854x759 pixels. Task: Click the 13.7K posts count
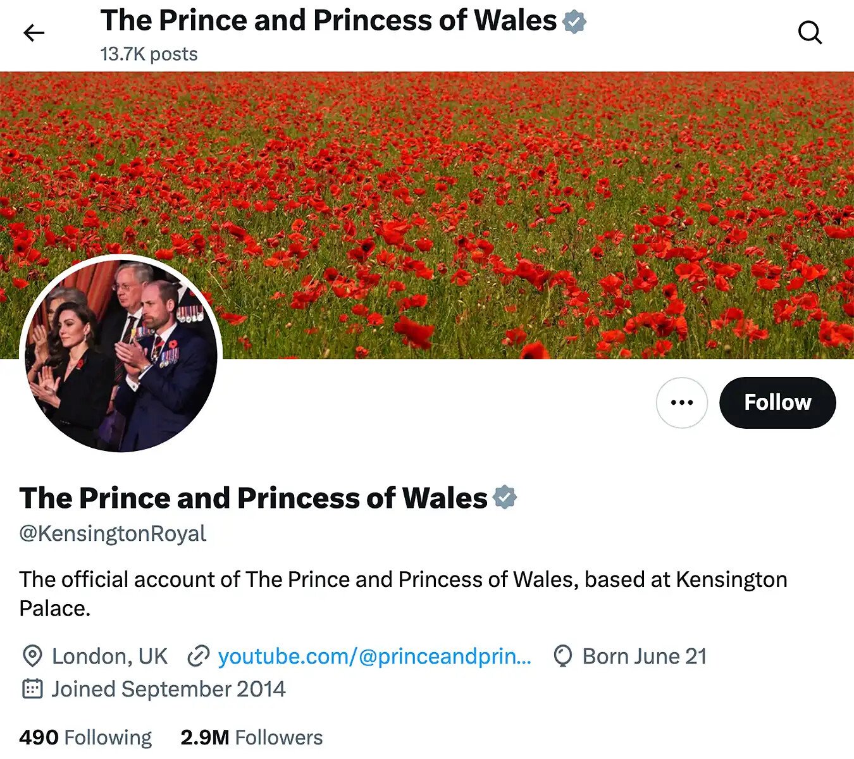click(149, 54)
